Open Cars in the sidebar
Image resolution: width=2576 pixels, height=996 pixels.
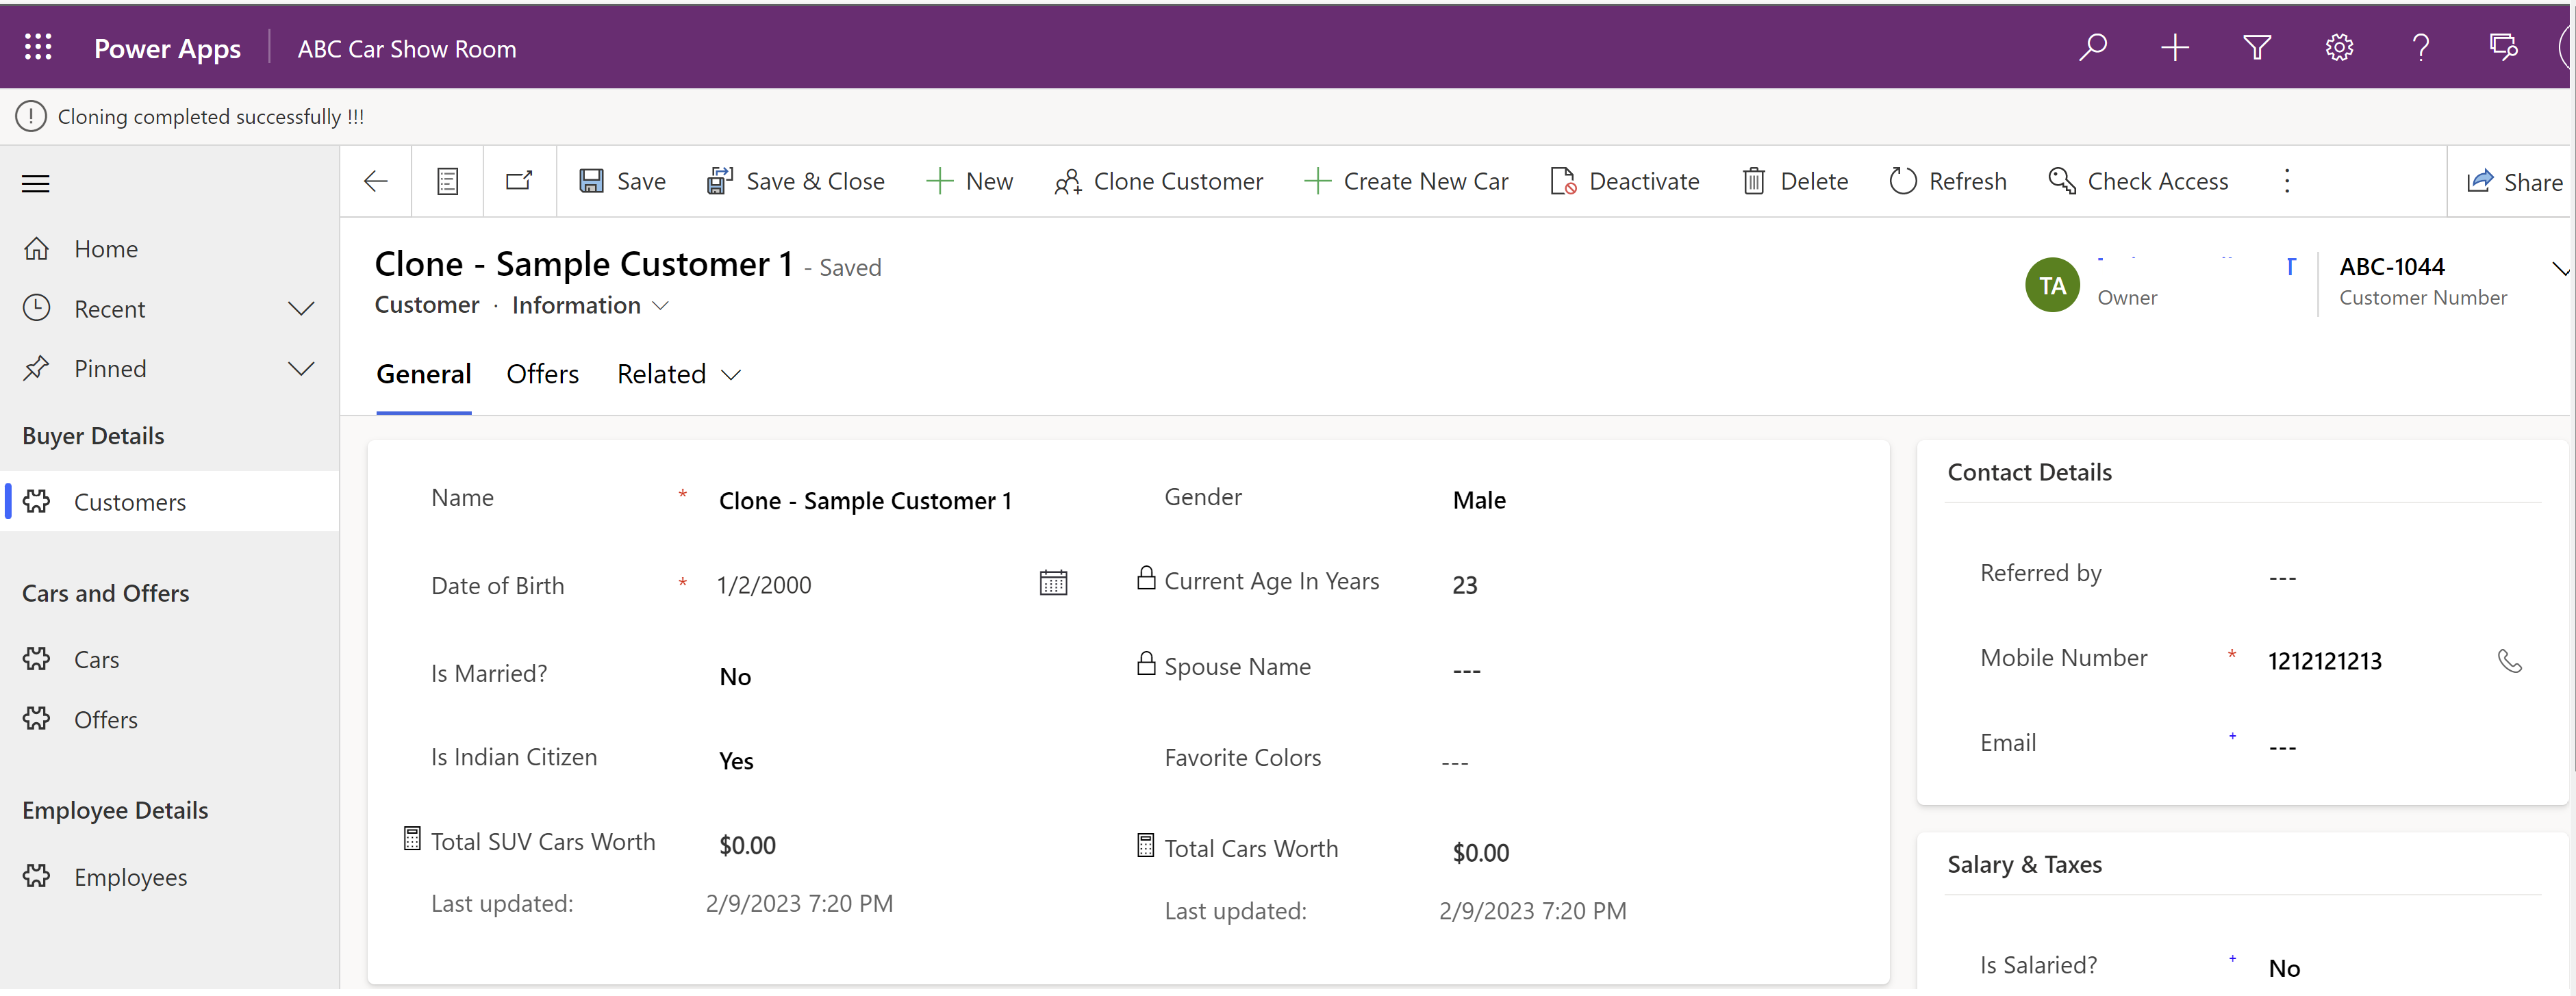(96, 660)
